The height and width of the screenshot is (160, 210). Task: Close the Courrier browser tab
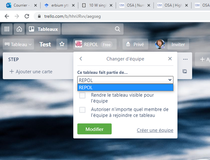tap(35, 5)
